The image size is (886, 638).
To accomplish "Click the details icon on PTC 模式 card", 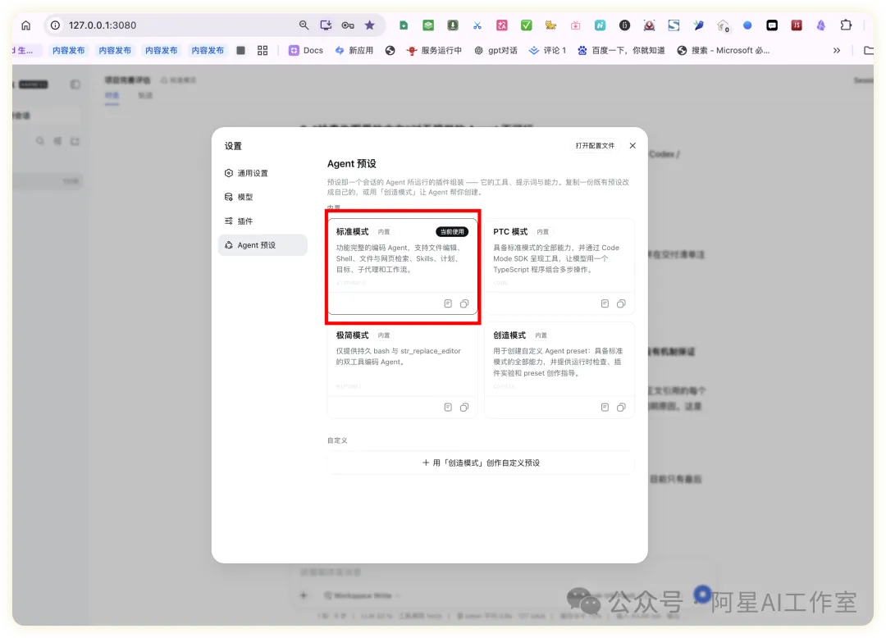I will [x=605, y=303].
